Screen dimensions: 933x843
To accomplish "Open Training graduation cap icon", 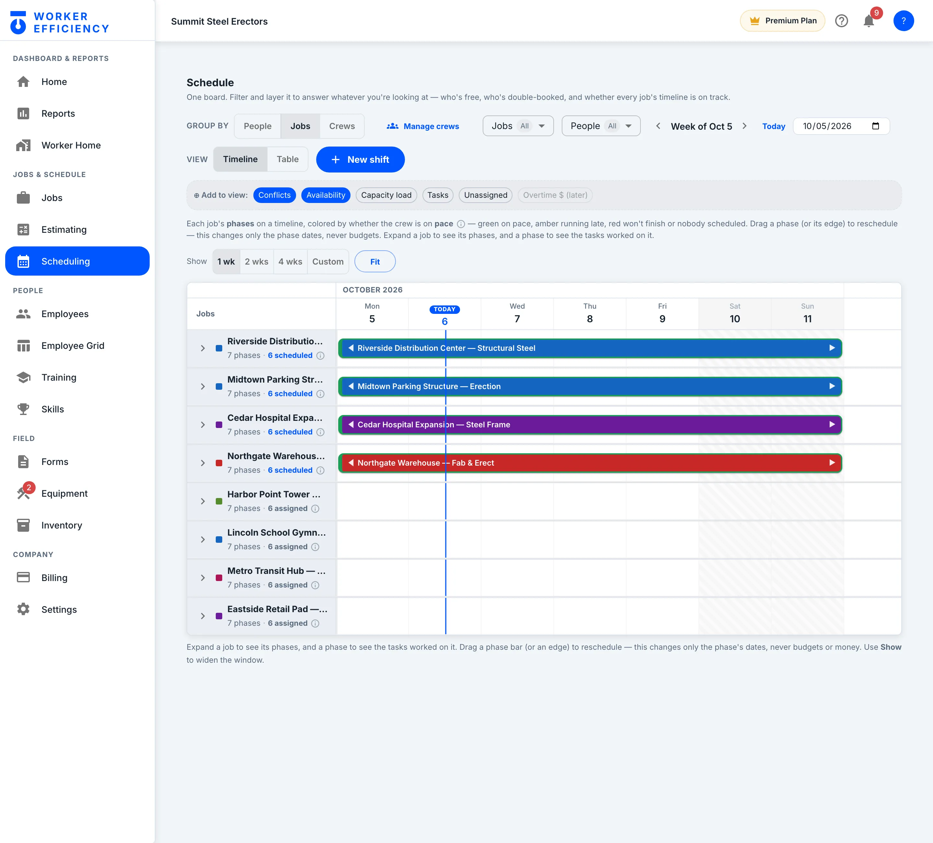I will [x=23, y=377].
